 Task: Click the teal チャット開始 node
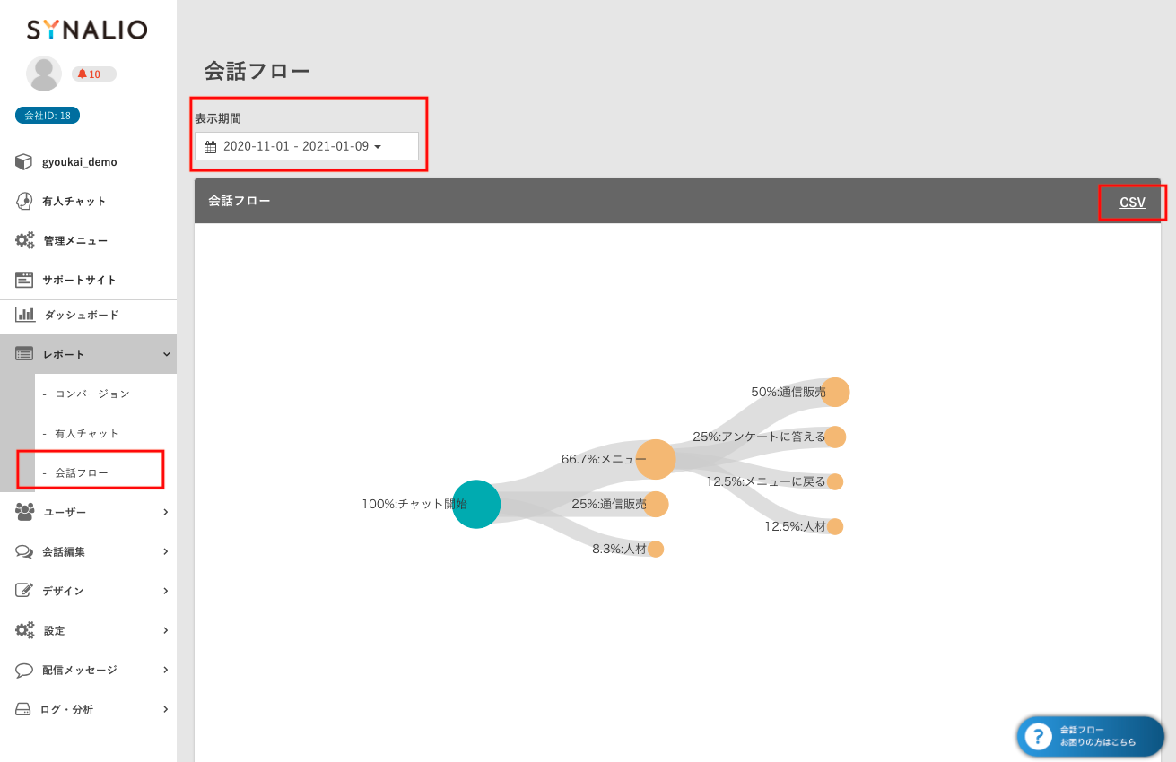pyautogui.click(x=476, y=504)
